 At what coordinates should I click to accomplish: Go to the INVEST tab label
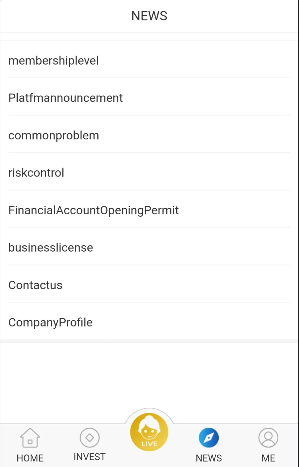pyautogui.click(x=90, y=457)
